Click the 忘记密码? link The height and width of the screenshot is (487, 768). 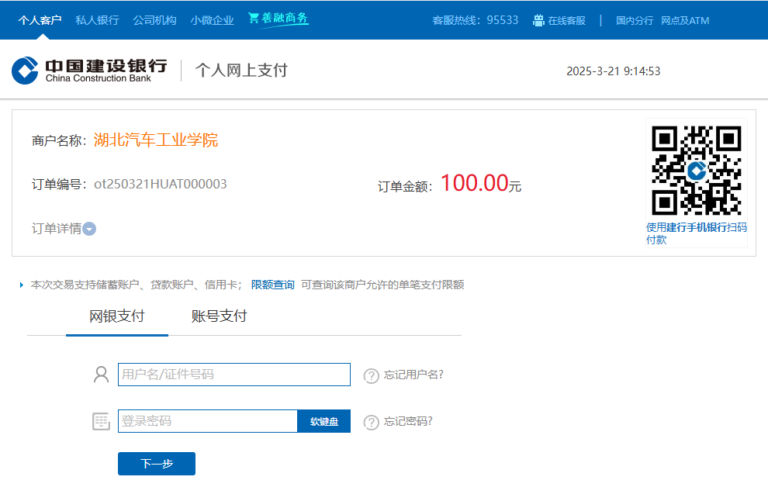(408, 421)
